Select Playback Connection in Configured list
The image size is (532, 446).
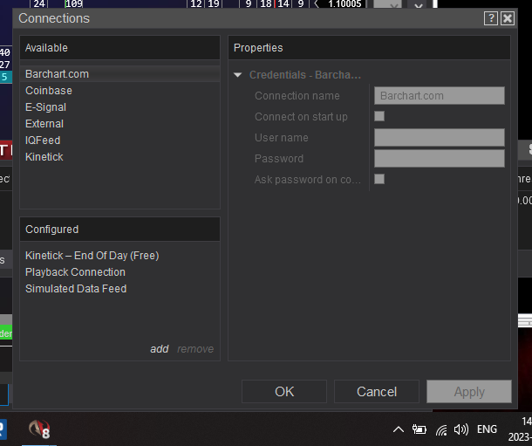(x=75, y=272)
